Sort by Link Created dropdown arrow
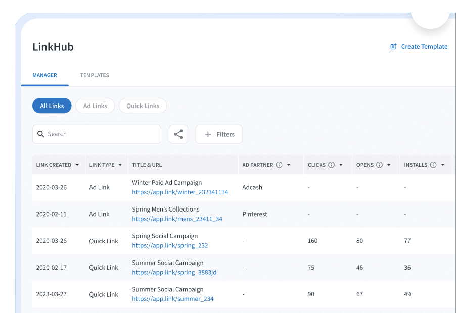The width and height of the screenshot is (456, 313). coord(77,165)
